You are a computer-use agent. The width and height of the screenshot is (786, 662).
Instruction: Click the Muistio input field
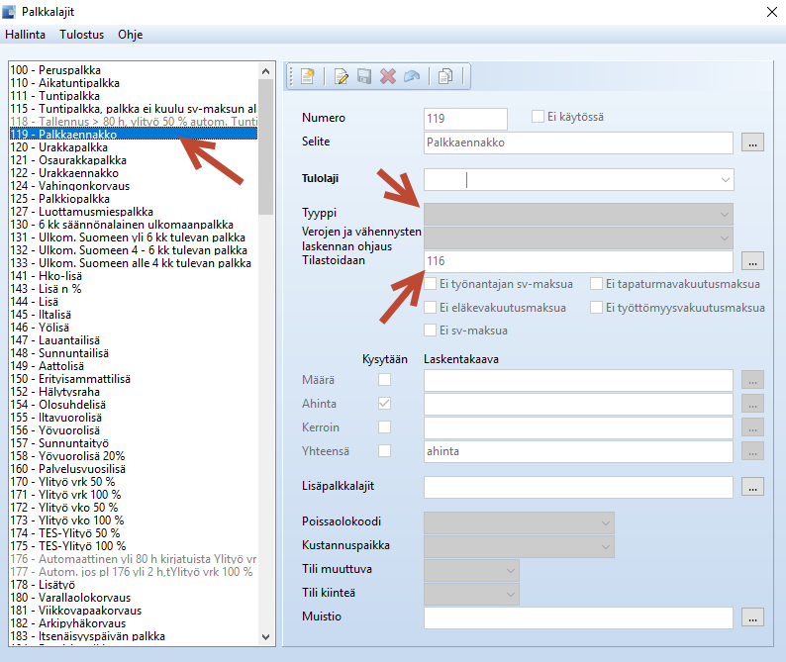(x=578, y=617)
